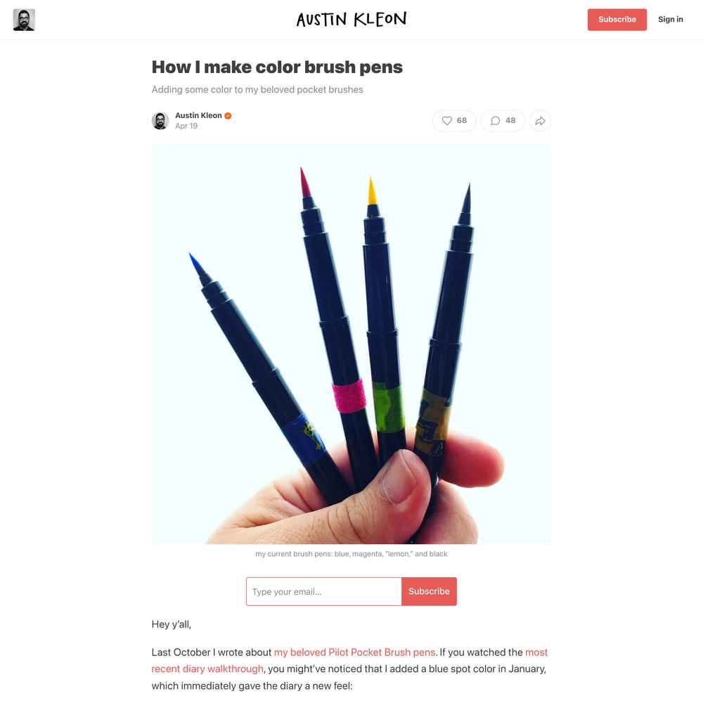703x703 pixels.
Task: Open comments via speech bubble icon
Action: pyautogui.click(x=495, y=121)
